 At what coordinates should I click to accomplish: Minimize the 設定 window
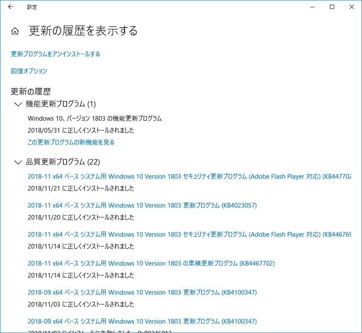pyautogui.click(x=312, y=7)
